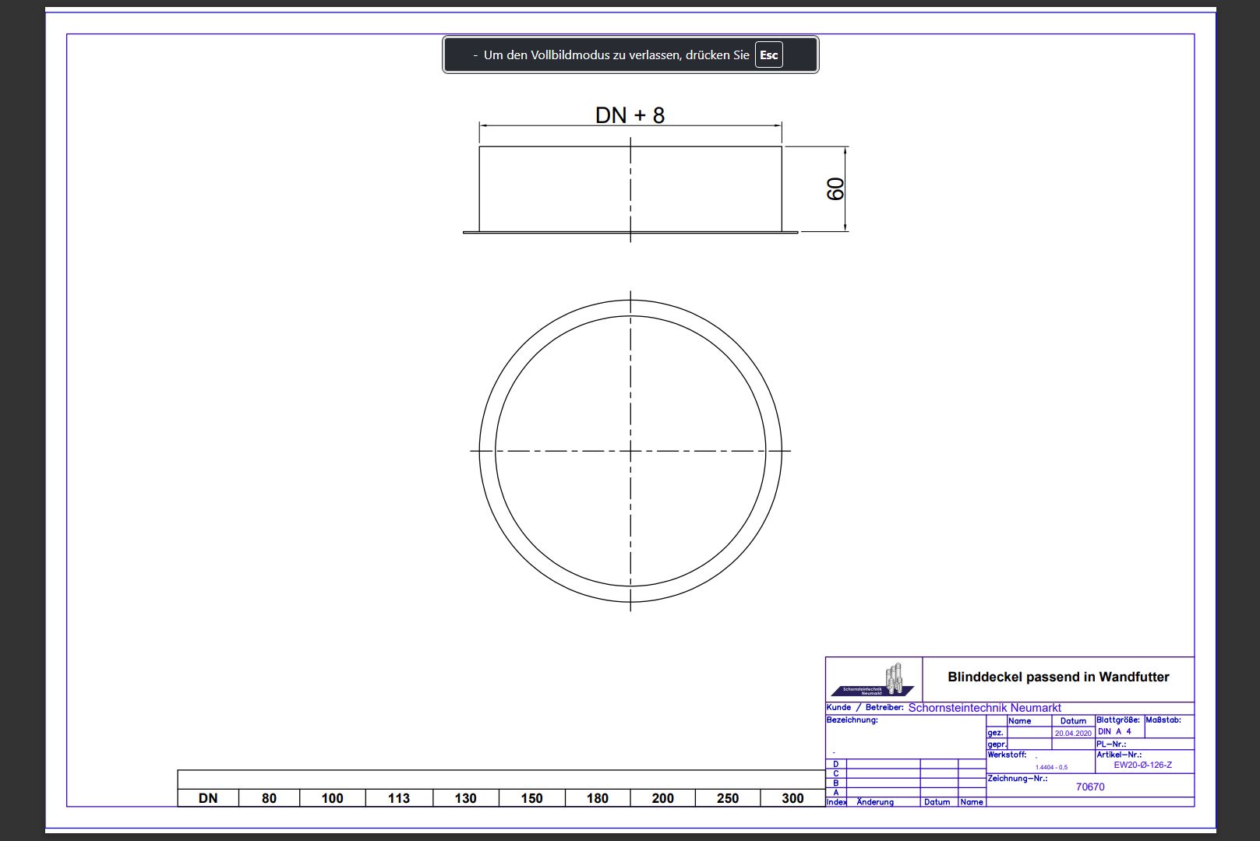
Task: Click the date 20.04.2020 in title block
Action: (1073, 734)
